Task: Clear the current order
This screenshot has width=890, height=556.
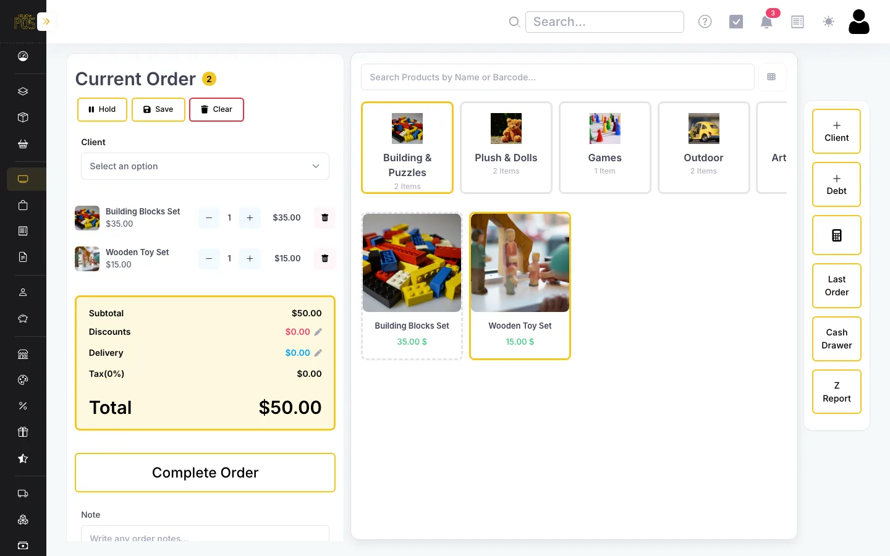Action: pos(216,109)
